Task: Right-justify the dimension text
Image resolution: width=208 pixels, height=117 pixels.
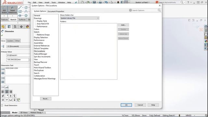Action: tap(11, 92)
